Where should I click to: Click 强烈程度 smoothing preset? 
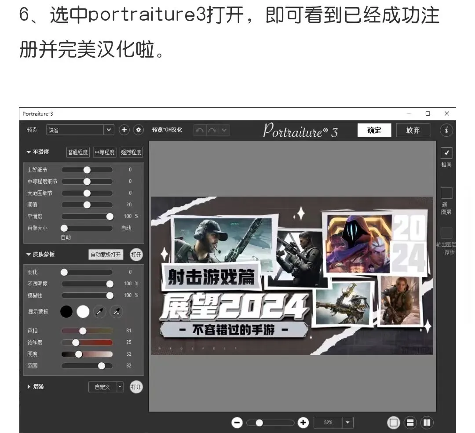click(131, 152)
